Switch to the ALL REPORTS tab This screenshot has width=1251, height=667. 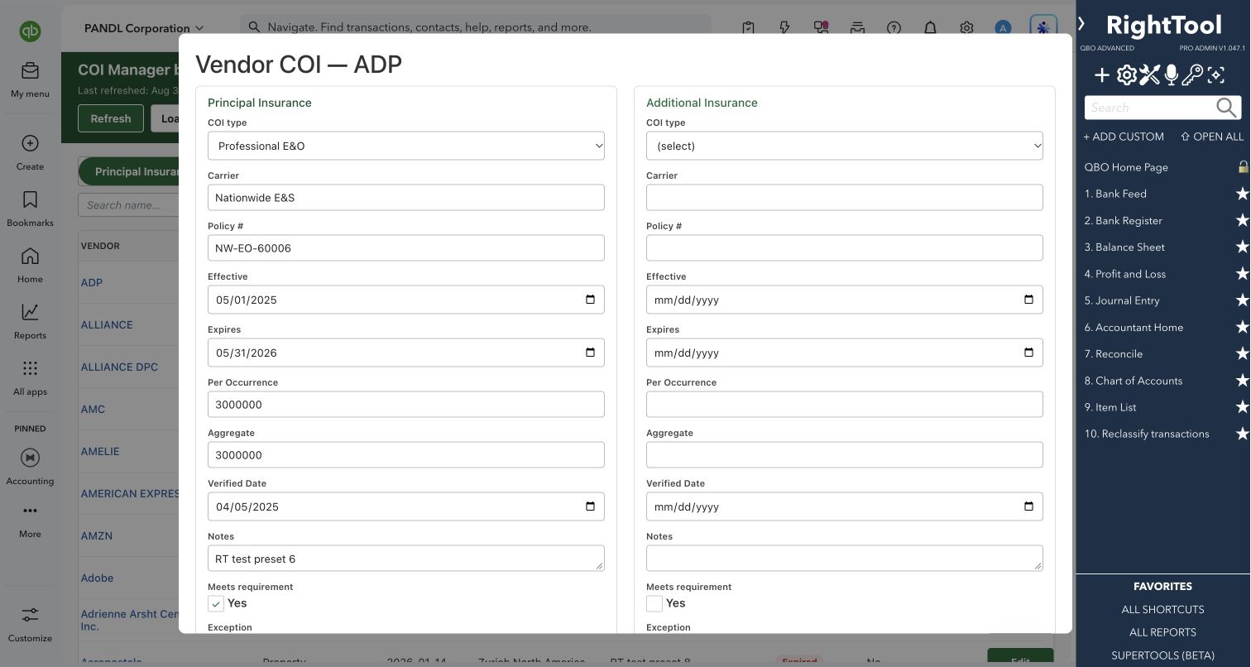1162,632
